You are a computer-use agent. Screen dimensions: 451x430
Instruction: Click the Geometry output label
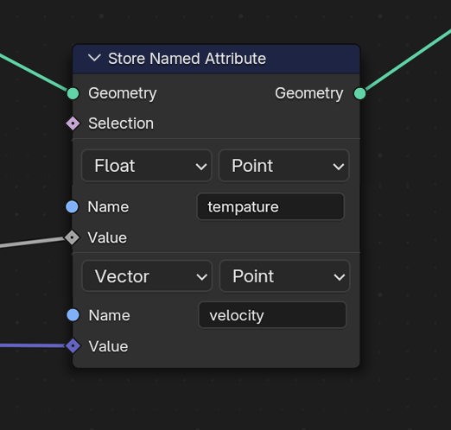coord(309,93)
